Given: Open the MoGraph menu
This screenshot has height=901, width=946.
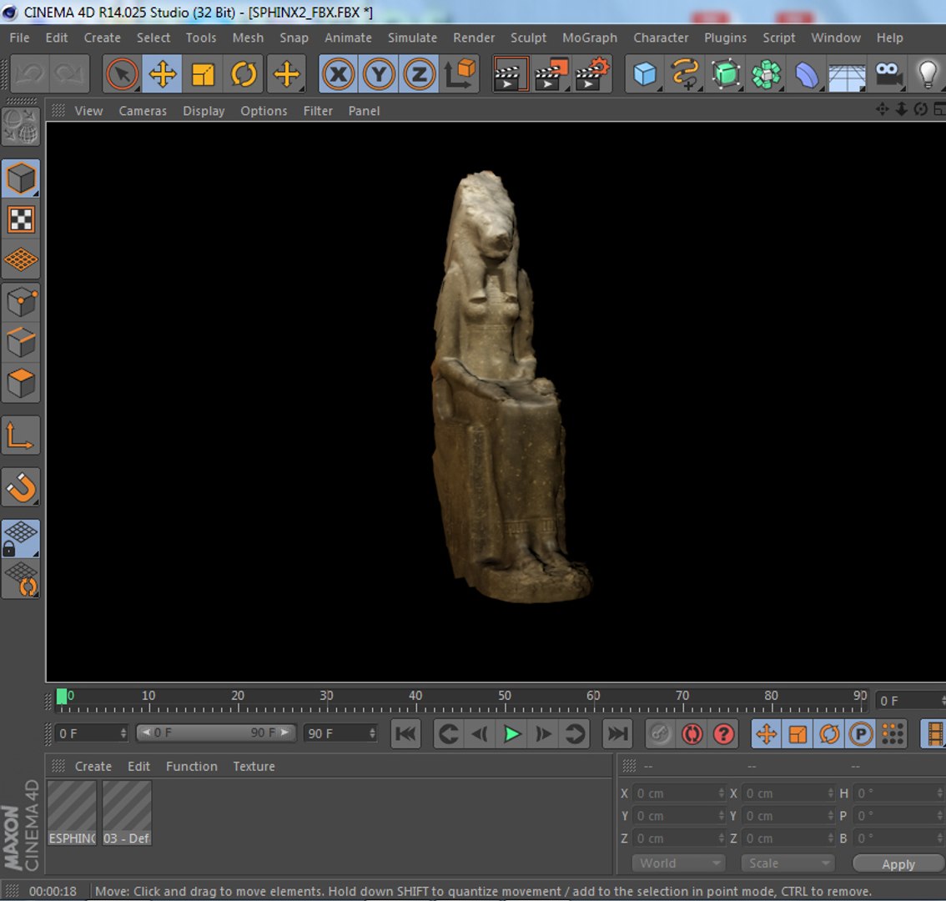Looking at the screenshot, I should 590,38.
